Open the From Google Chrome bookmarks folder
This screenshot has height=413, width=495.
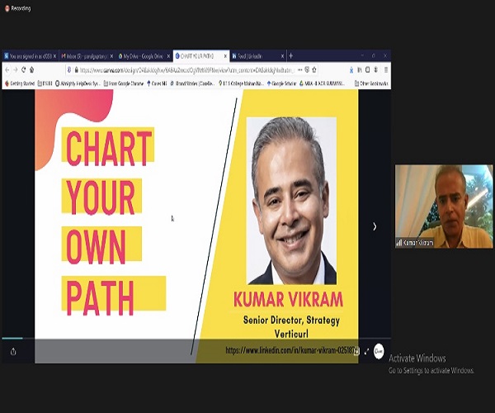[124, 83]
